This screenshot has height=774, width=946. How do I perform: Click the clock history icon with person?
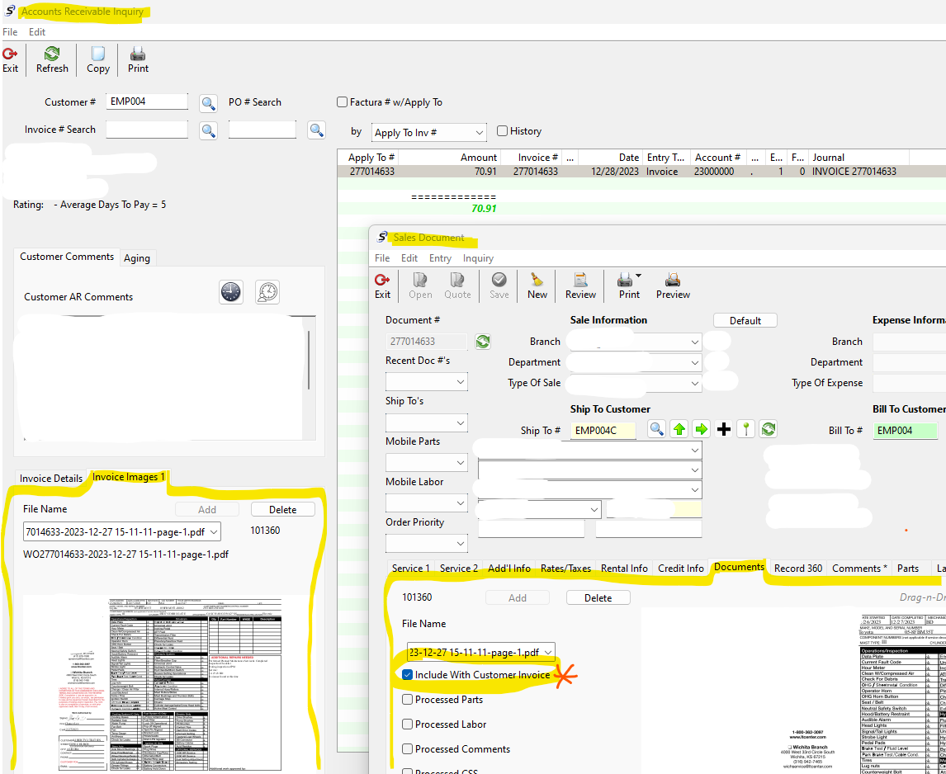pyautogui.click(x=268, y=292)
